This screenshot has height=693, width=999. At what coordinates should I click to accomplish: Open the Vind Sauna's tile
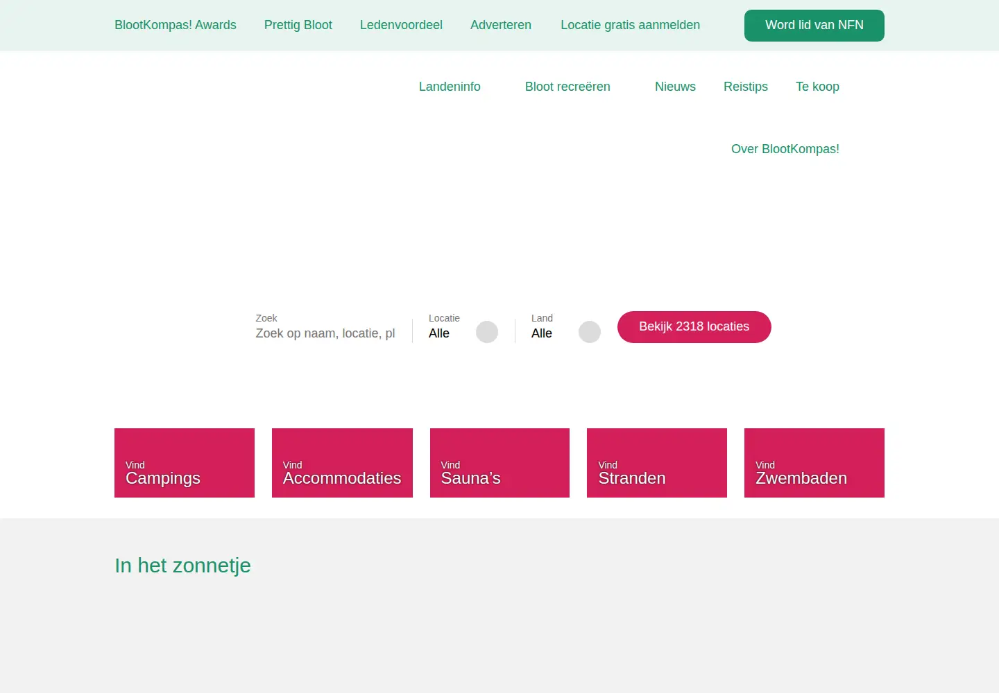tap(499, 463)
